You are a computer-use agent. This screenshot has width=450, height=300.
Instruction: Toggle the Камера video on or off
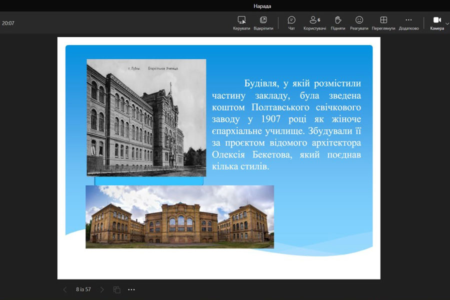pos(436,22)
